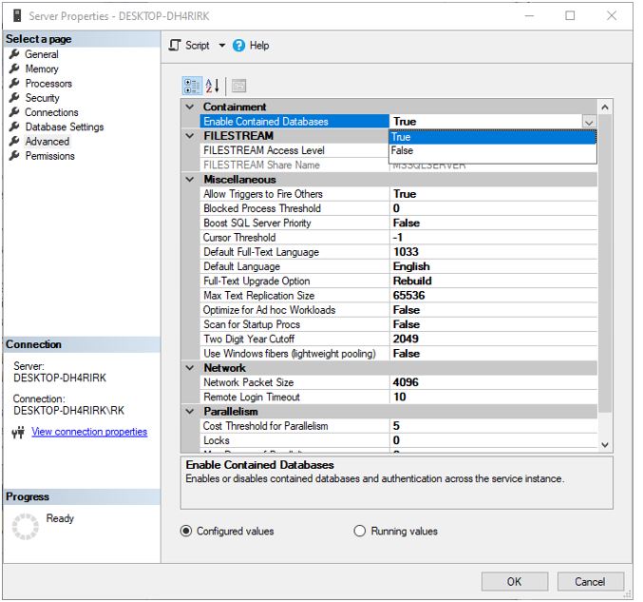Open View connection properties link
643x602 pixels.
pyautogui.click(x=89, y=432)
